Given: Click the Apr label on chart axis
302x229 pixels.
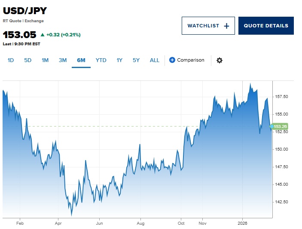Looking at the screenshot, I should [x=58, y=223].
